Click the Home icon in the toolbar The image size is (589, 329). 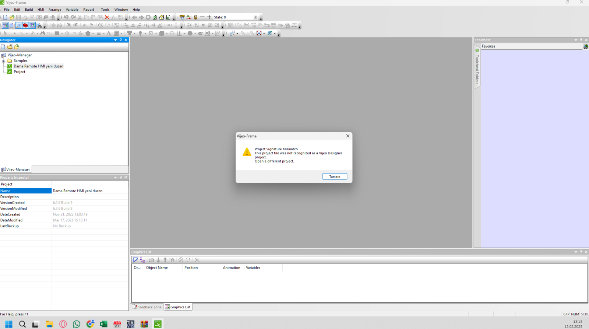pyautogui.click(x=162, y=17)
